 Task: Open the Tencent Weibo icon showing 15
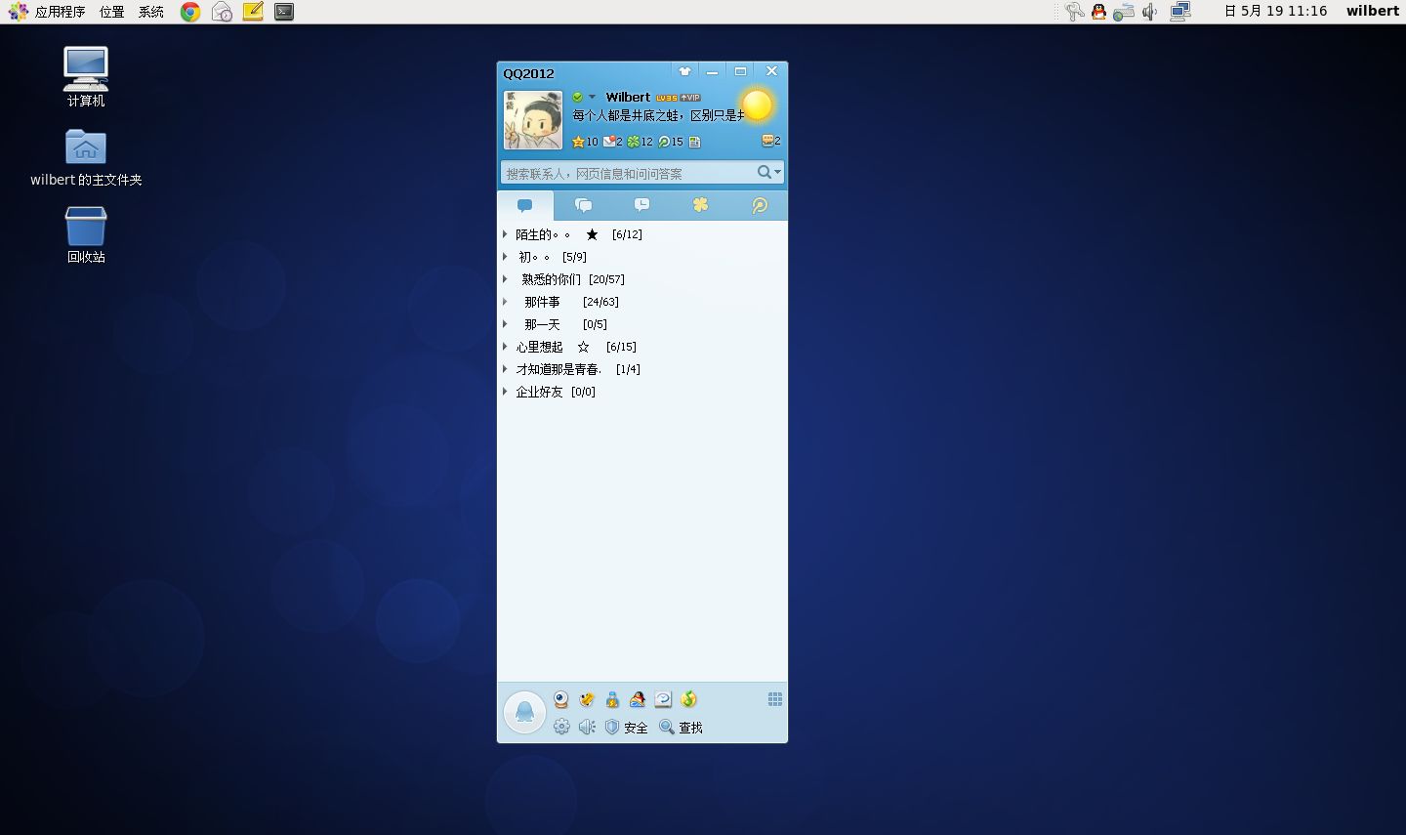point(671,142)
